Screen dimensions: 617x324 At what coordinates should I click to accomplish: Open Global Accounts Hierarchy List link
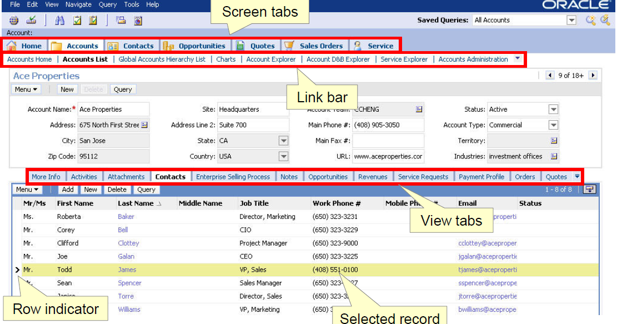pos(162,59)
